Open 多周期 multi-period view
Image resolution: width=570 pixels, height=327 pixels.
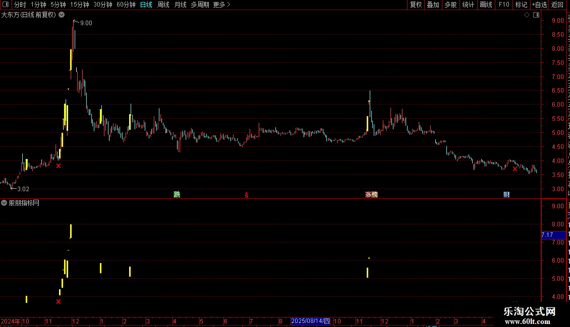(200, 5)
